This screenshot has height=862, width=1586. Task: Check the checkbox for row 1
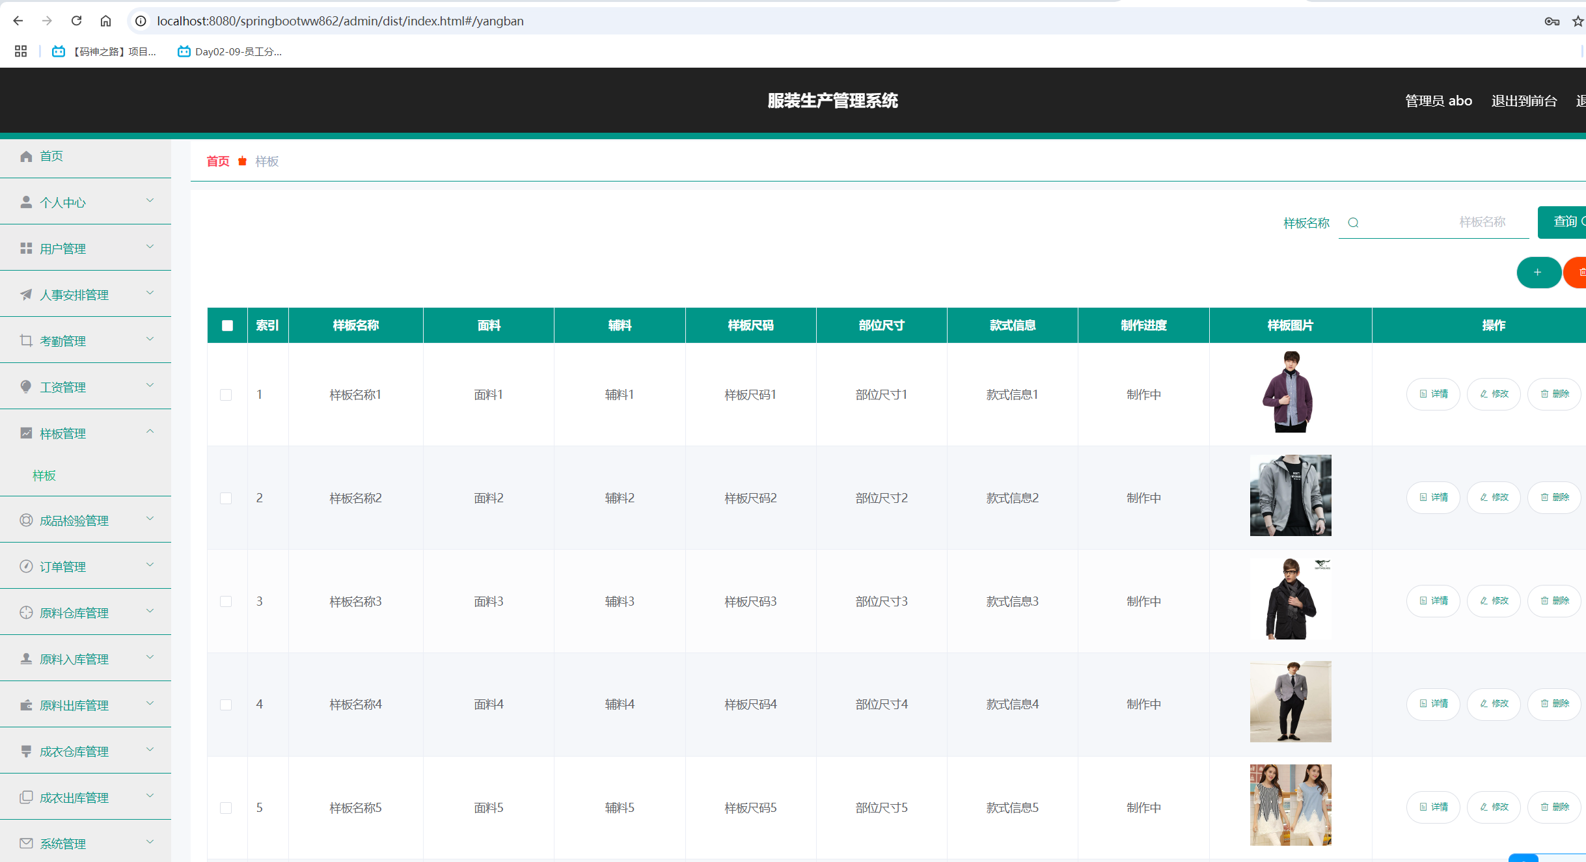(x=226, y=395)
